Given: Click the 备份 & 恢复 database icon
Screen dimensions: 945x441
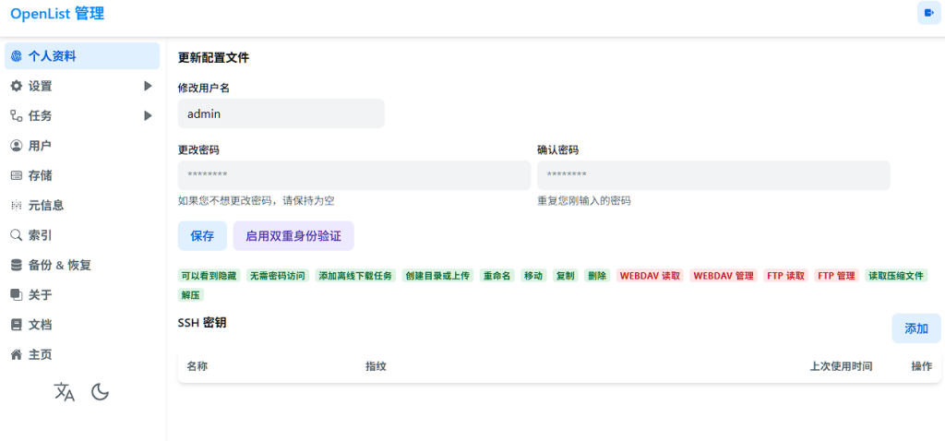Looking at the screenshot, I should click(17, 265).
